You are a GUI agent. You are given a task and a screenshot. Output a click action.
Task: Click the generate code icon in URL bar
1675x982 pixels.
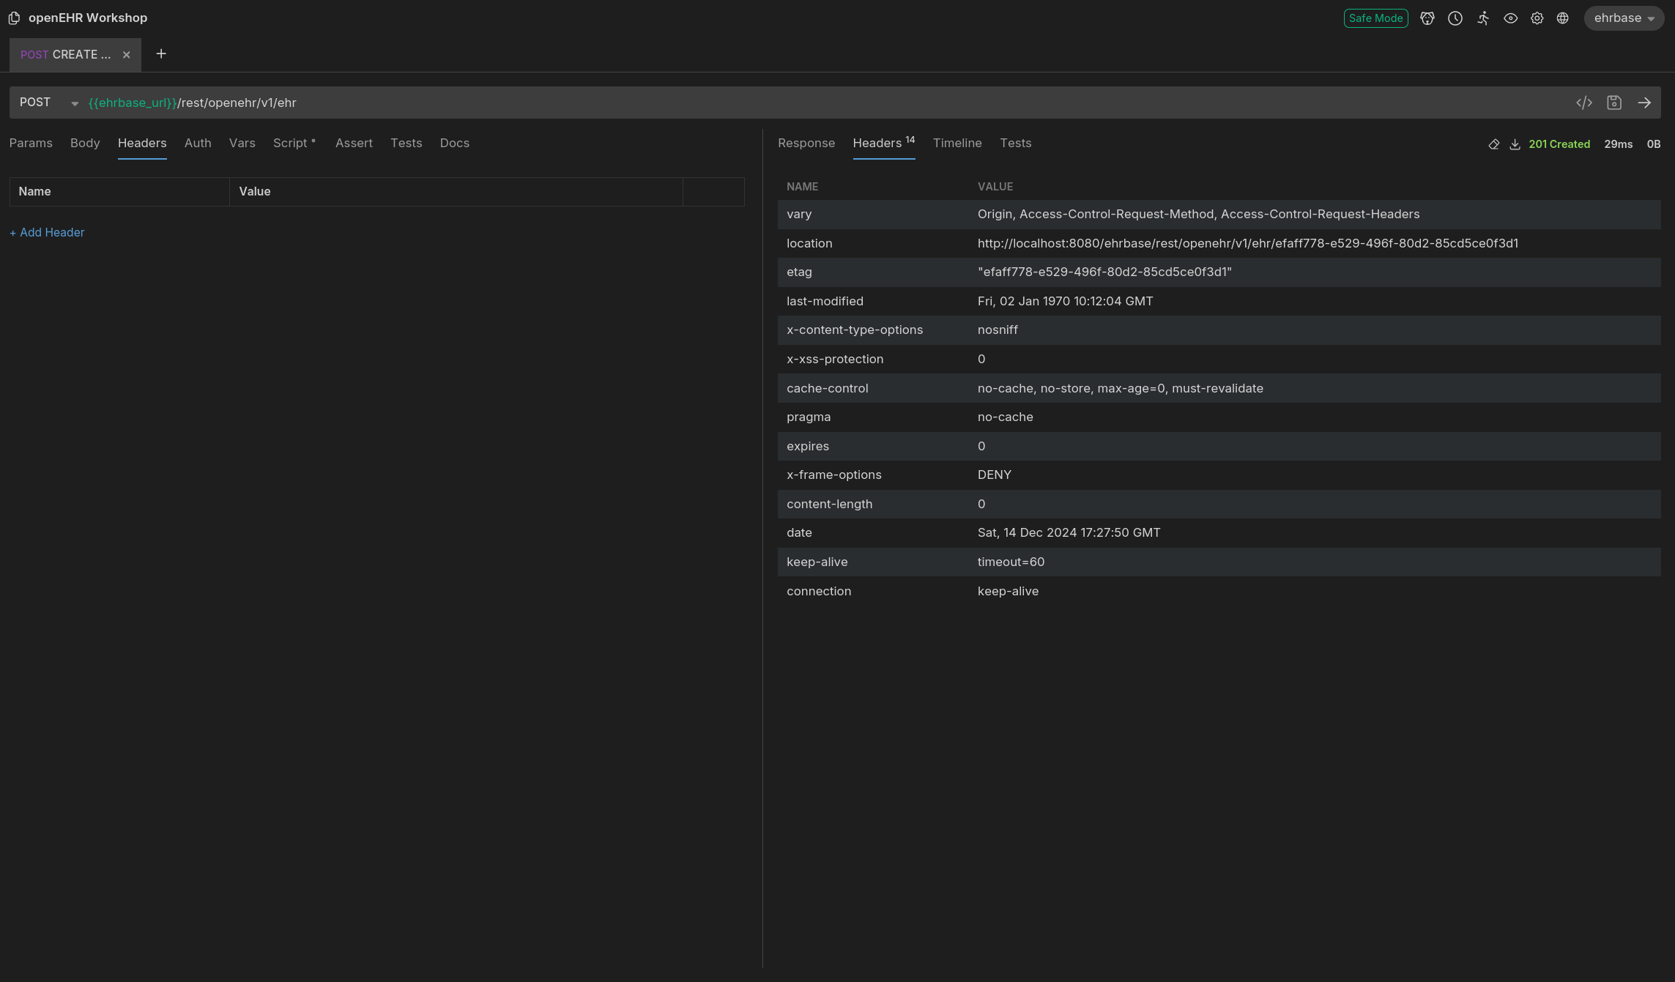click(x=1583, y=103)
